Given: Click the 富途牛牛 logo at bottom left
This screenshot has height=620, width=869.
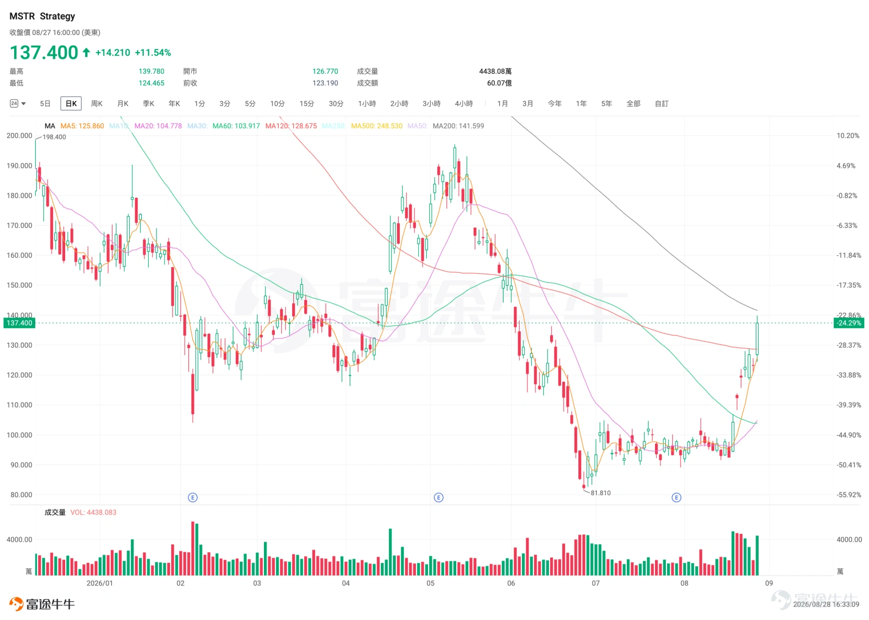Looking at the screenshot, I should tap(42, 604).
